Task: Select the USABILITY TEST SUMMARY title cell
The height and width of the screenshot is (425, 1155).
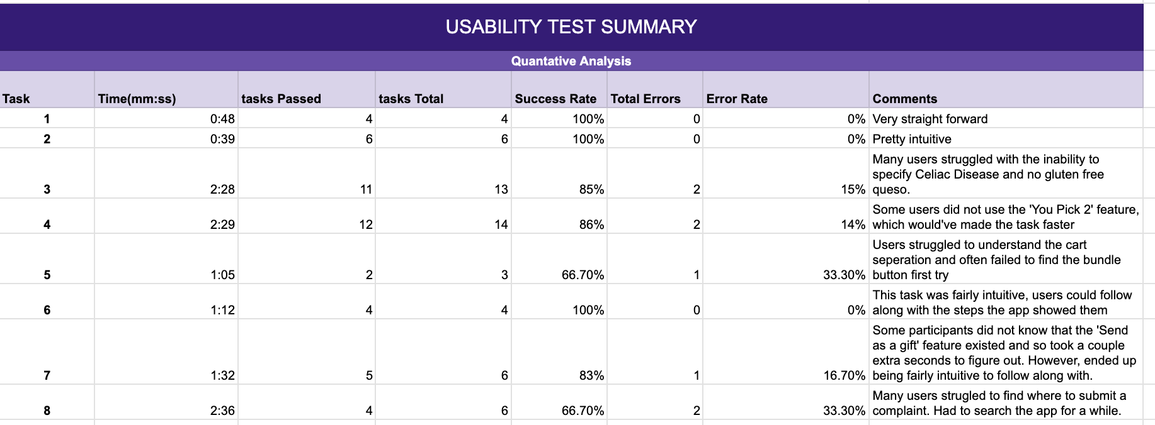Action: tap(571, 27)
